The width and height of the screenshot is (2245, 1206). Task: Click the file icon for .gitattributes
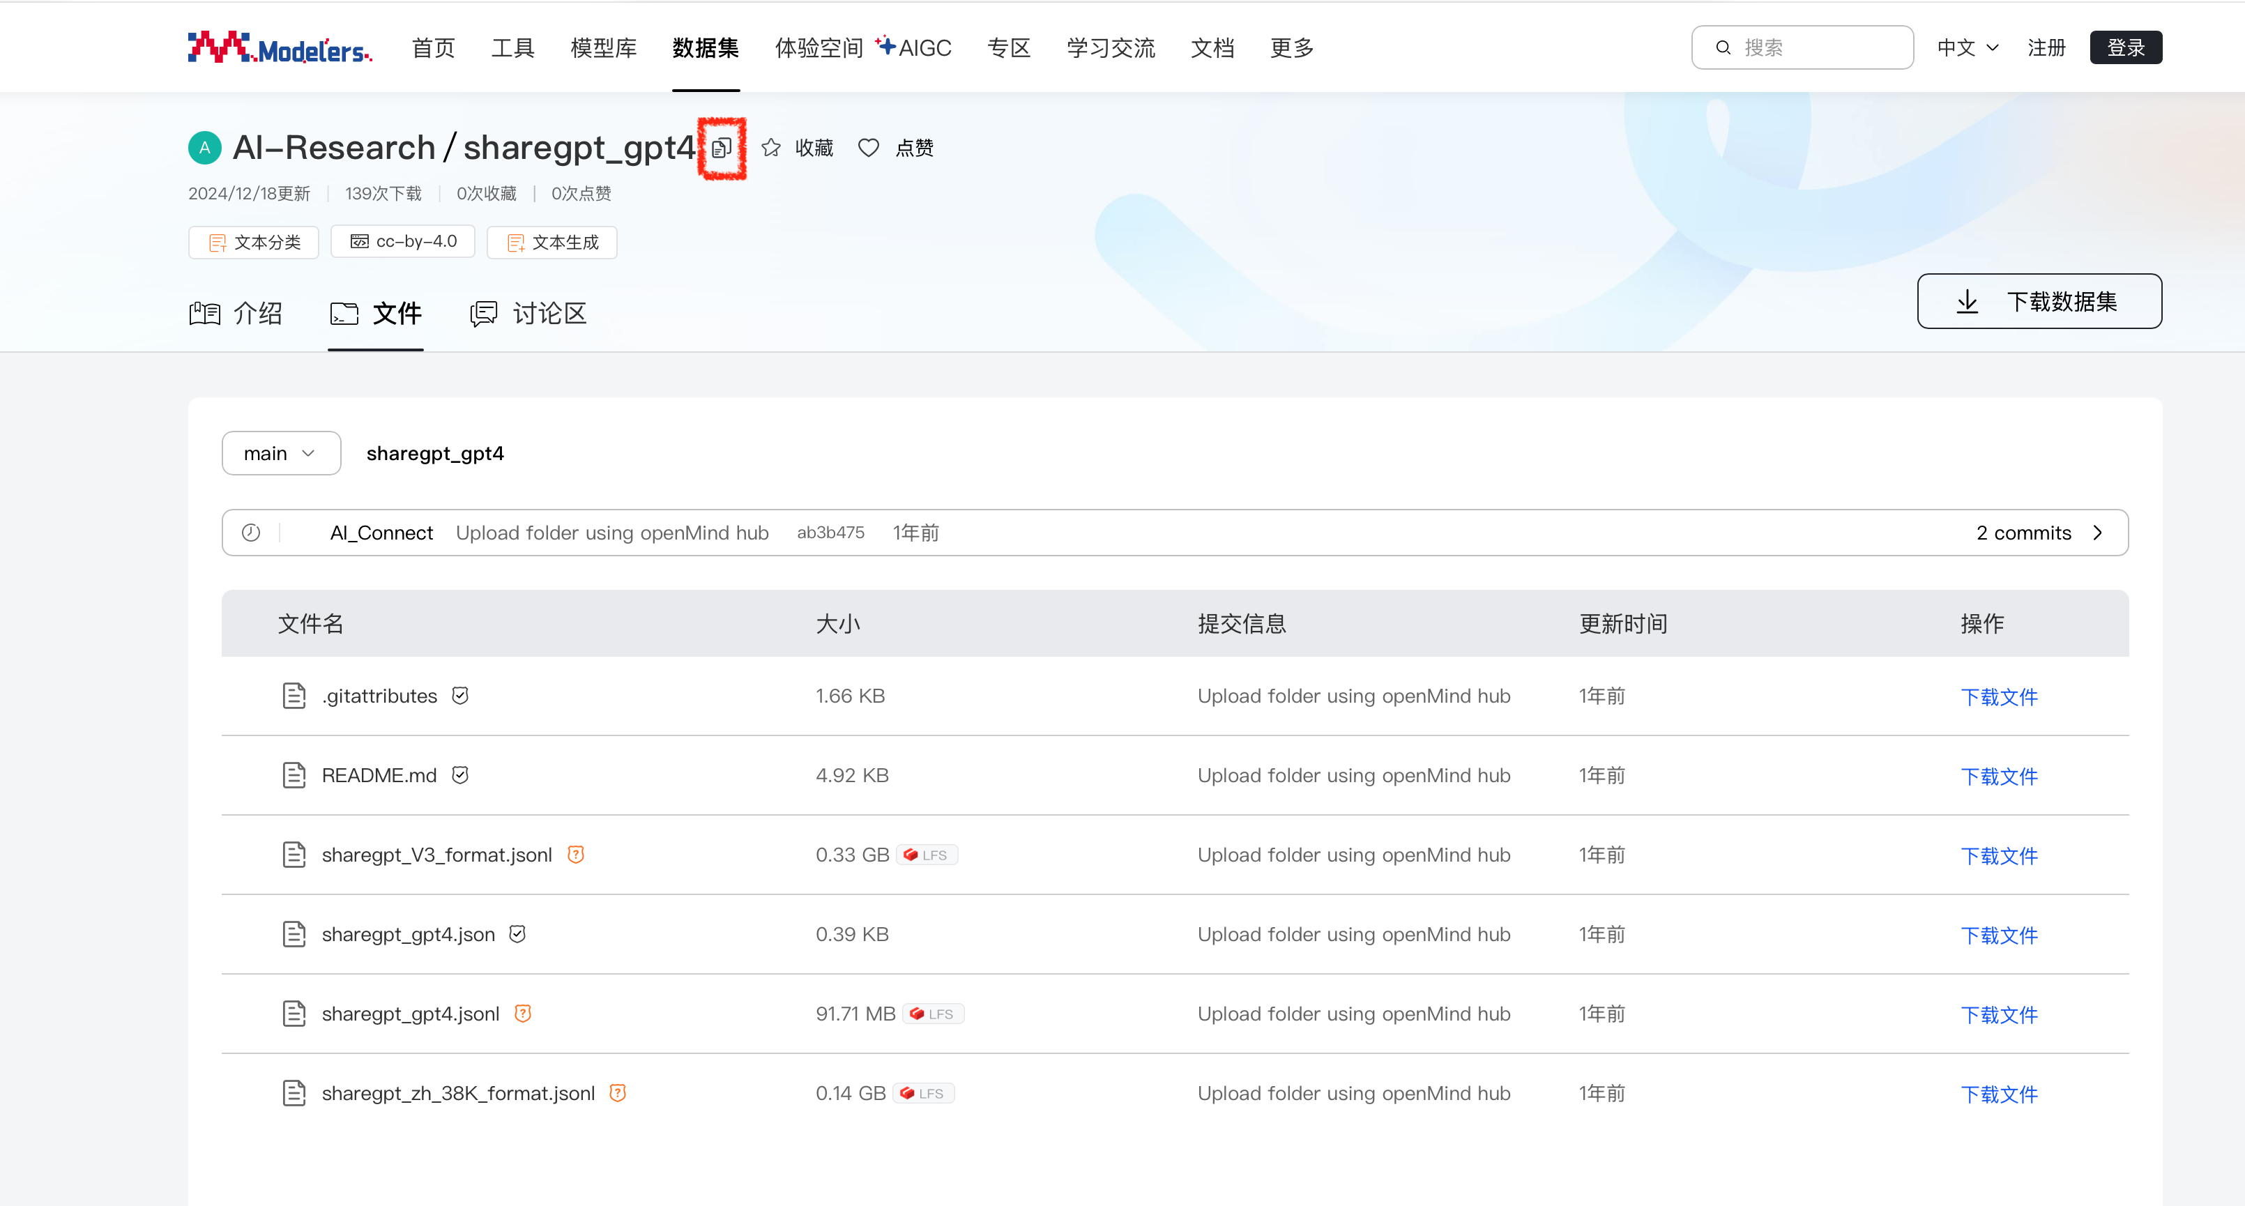294,696
